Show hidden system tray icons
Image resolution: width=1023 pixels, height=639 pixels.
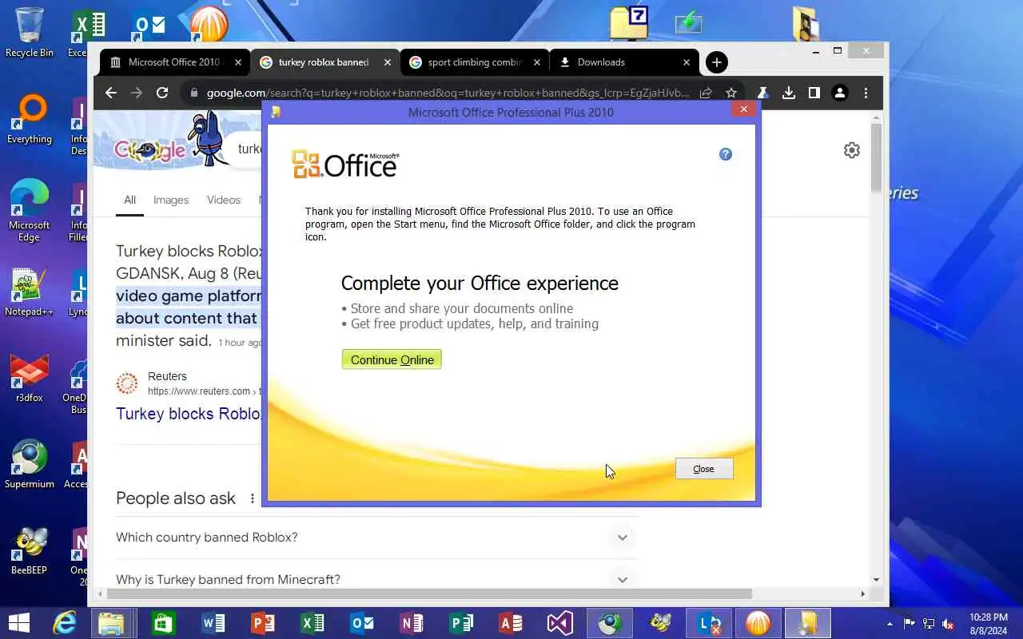coord(890,624)
